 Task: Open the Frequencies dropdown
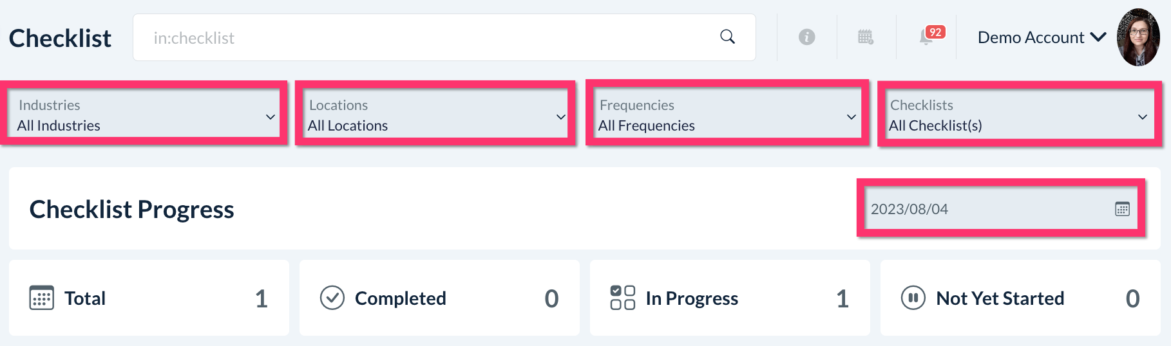point(727,116)
